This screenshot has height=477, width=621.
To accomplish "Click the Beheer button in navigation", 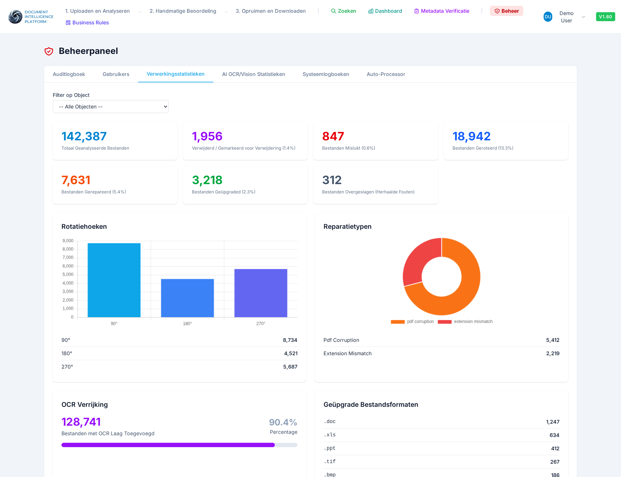I will point(506,11).
